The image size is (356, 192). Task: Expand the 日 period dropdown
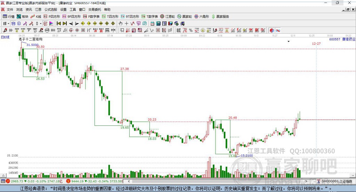pos(8,24)
